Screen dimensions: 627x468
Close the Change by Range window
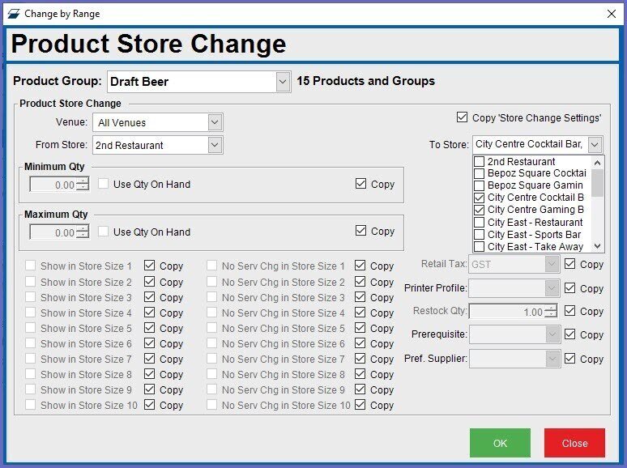[611, 14]
